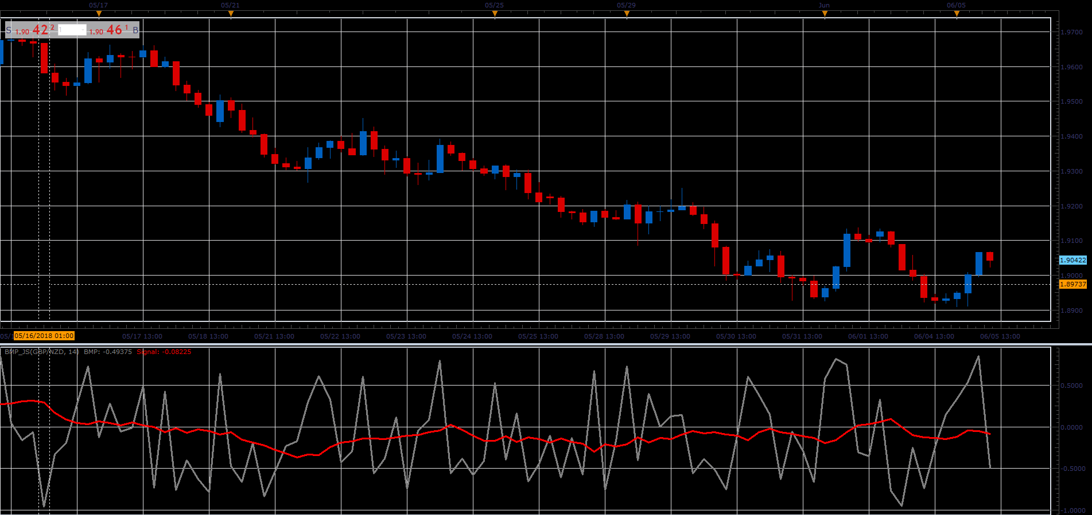
Task: Click the 1.9300 price axis label
Action: point(1072,171)
